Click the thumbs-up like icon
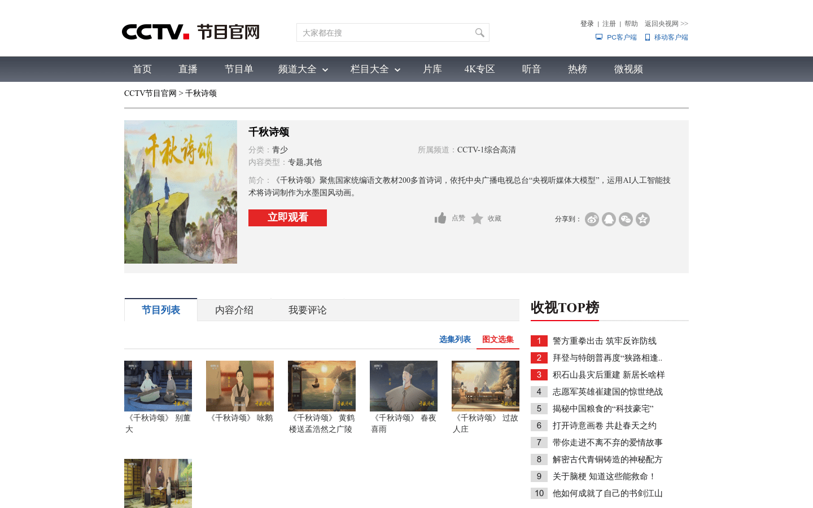The width and height of the screenshot is (813, 508). click(440, 218)
